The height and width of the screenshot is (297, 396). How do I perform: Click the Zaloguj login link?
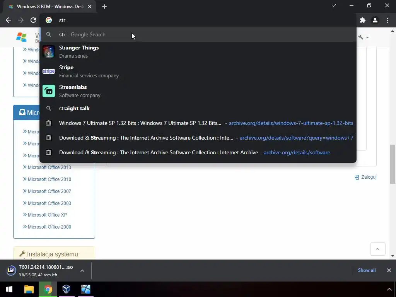point(366,177)
